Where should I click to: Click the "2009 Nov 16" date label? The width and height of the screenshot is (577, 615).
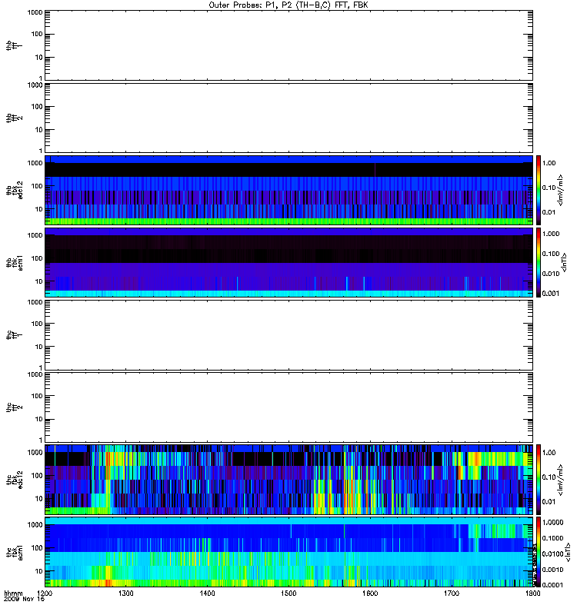pos(24,600)
